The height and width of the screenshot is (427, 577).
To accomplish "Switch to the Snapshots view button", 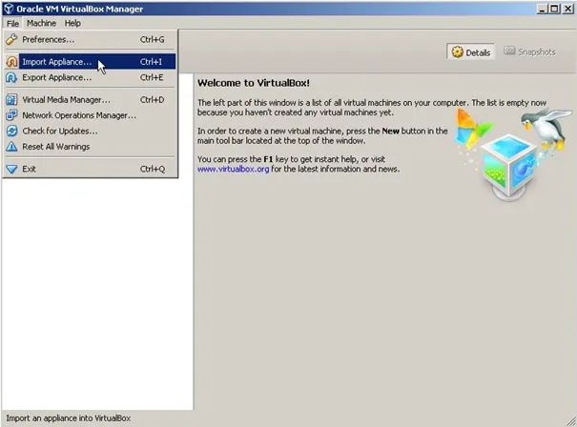I will pyautogui.click(x=529, y=51).
